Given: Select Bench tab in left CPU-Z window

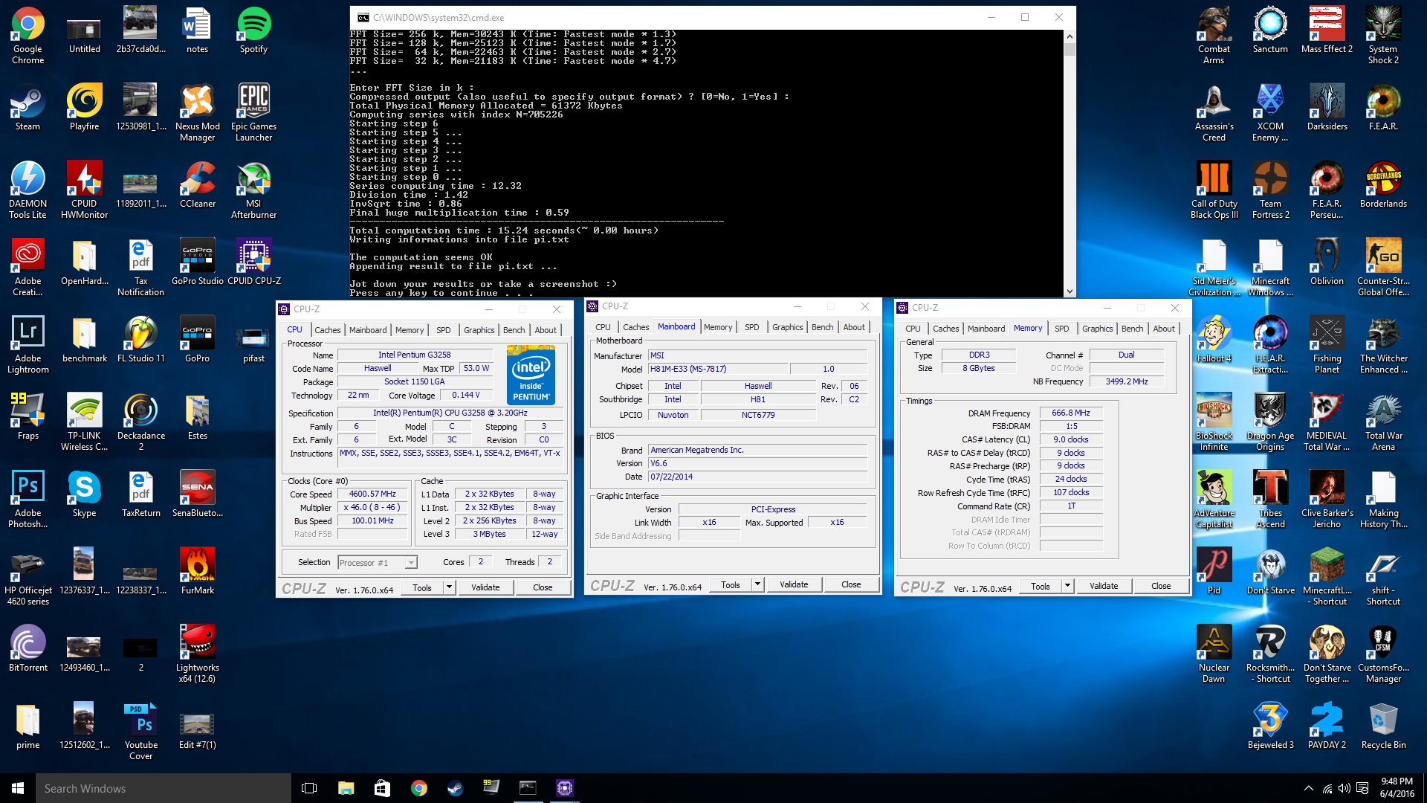Looking at the screenshot, I should (514, 330).
